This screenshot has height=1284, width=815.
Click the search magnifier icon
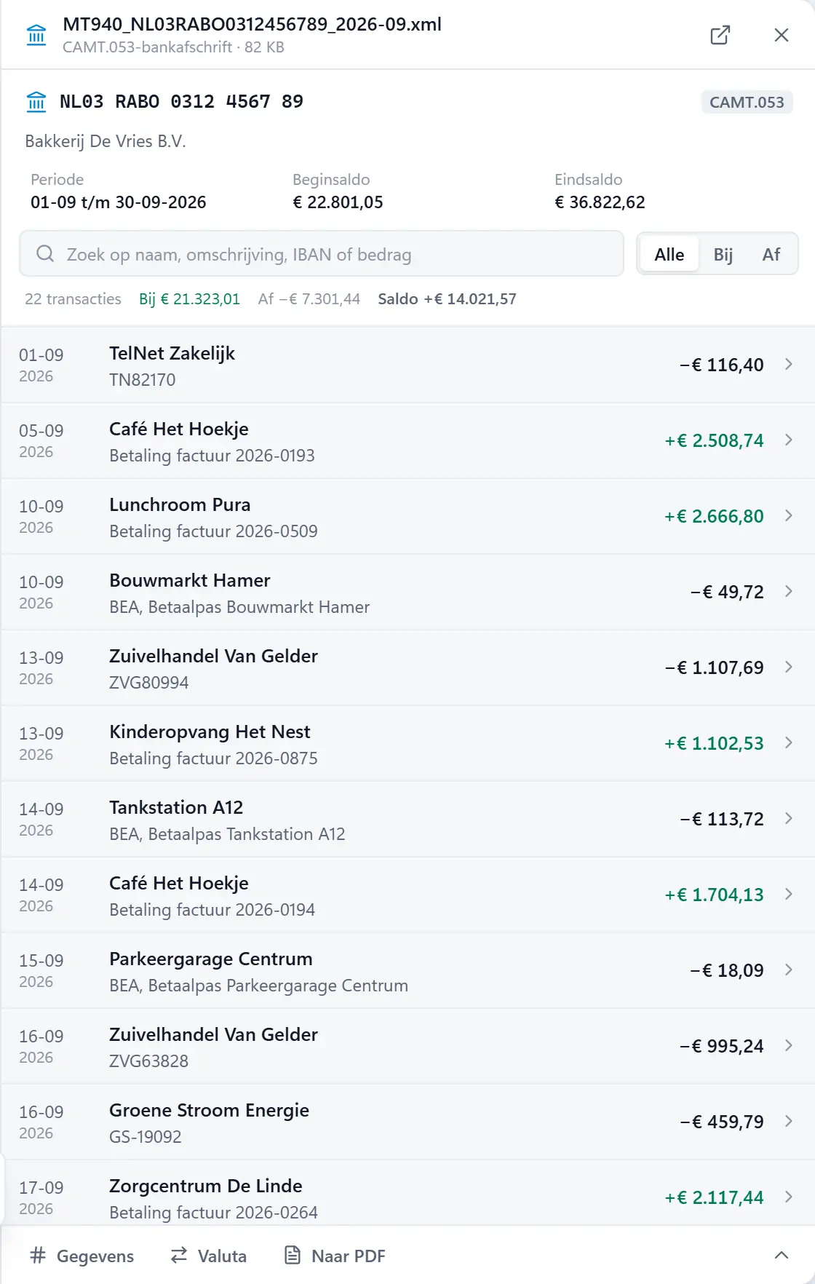point(45,254)
